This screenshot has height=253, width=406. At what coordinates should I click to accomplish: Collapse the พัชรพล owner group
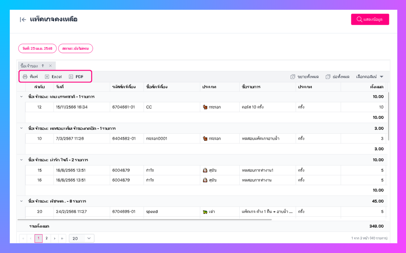[21, 201]
